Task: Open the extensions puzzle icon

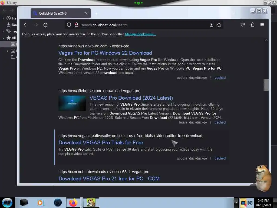Action: [x=252, y=25]
